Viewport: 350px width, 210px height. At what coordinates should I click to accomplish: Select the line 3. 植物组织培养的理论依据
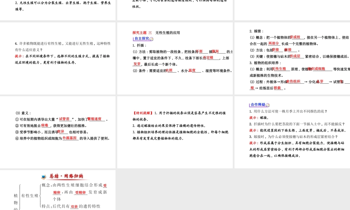point(180,135)
